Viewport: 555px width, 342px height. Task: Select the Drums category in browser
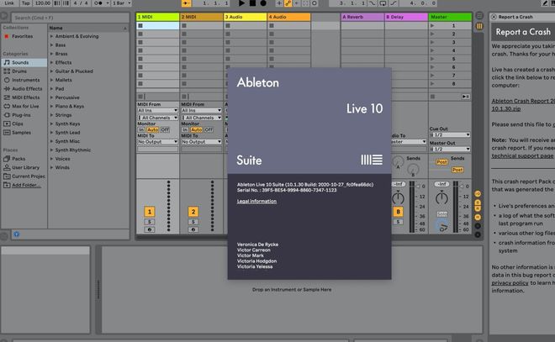click(19, 71)
